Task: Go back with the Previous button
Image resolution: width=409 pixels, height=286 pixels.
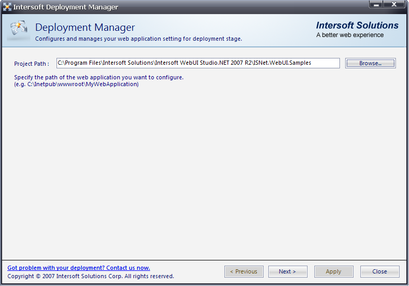Action: click(244, 271)
